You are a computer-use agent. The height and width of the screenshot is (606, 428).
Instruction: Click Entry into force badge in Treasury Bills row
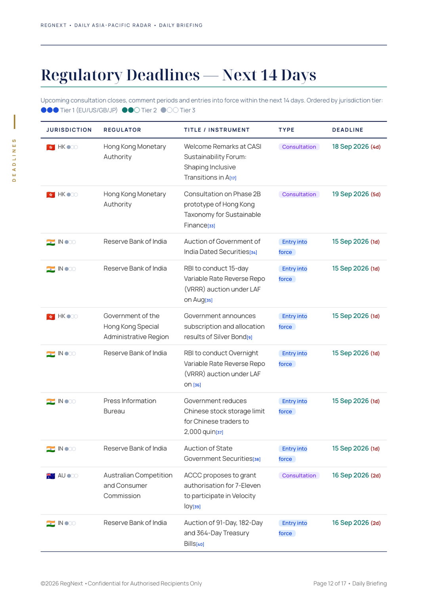[293, 528]
